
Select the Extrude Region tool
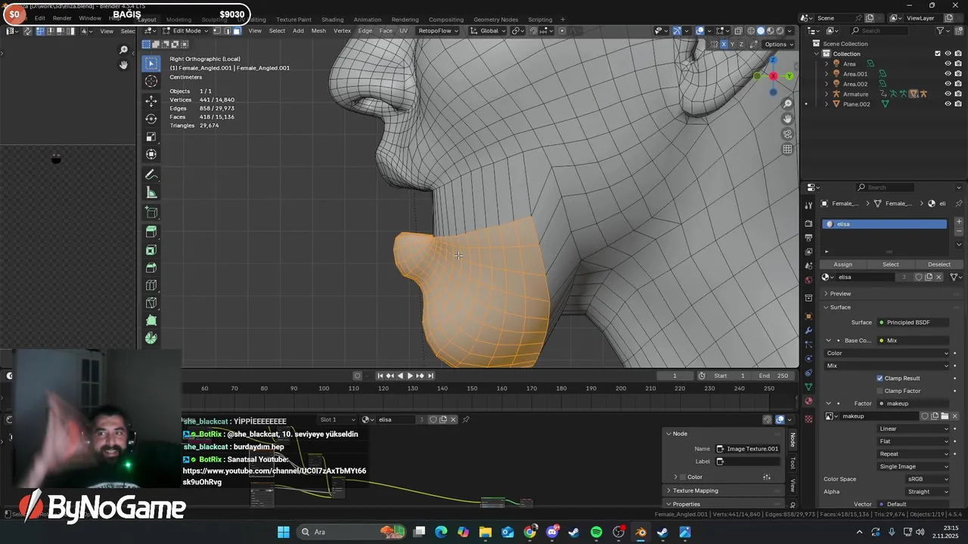151,232
